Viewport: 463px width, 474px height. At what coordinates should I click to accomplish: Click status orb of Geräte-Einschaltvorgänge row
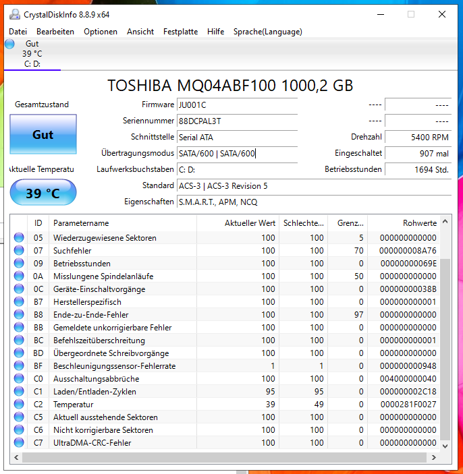coord(19,289)
